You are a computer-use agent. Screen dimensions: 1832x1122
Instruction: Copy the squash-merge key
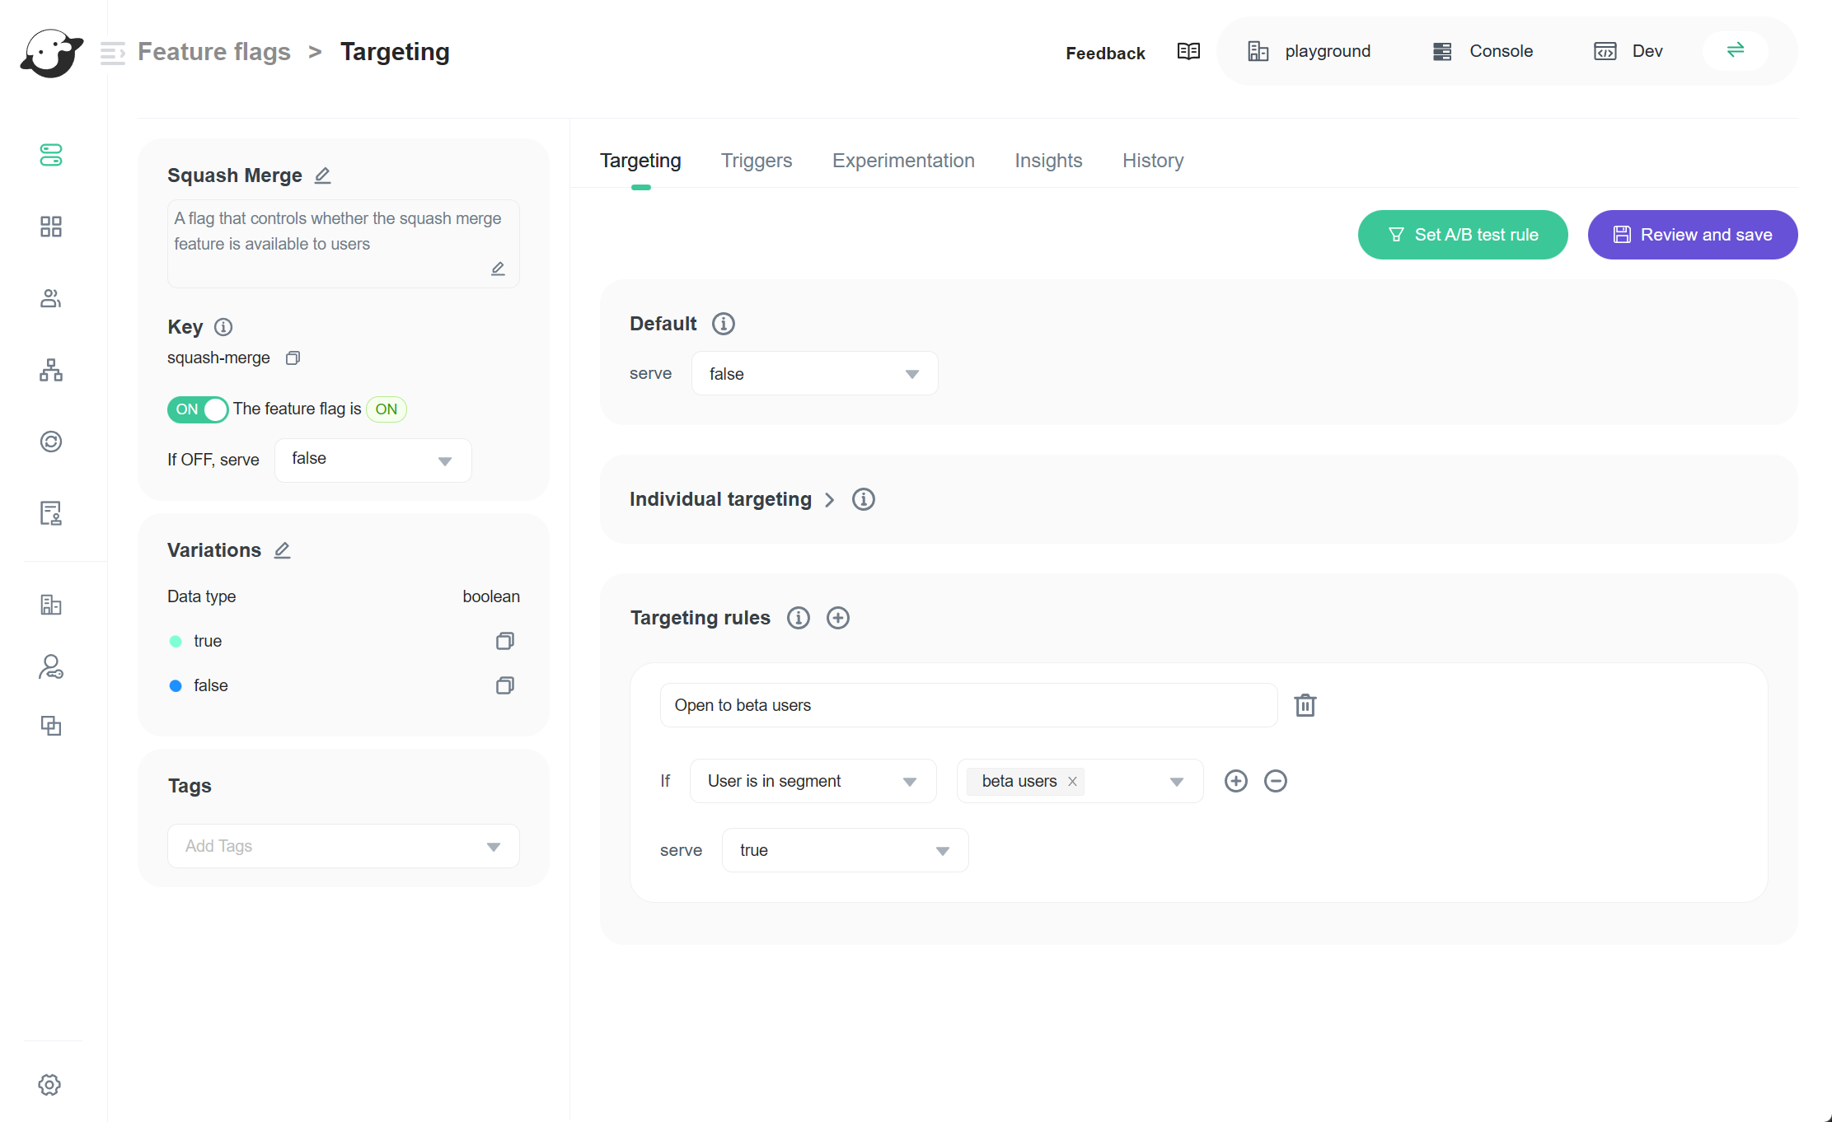pyautogui.click(x=293, y=358)
